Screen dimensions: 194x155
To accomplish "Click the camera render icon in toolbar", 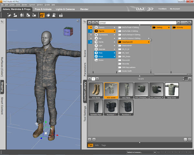I will tap(60, 15).
